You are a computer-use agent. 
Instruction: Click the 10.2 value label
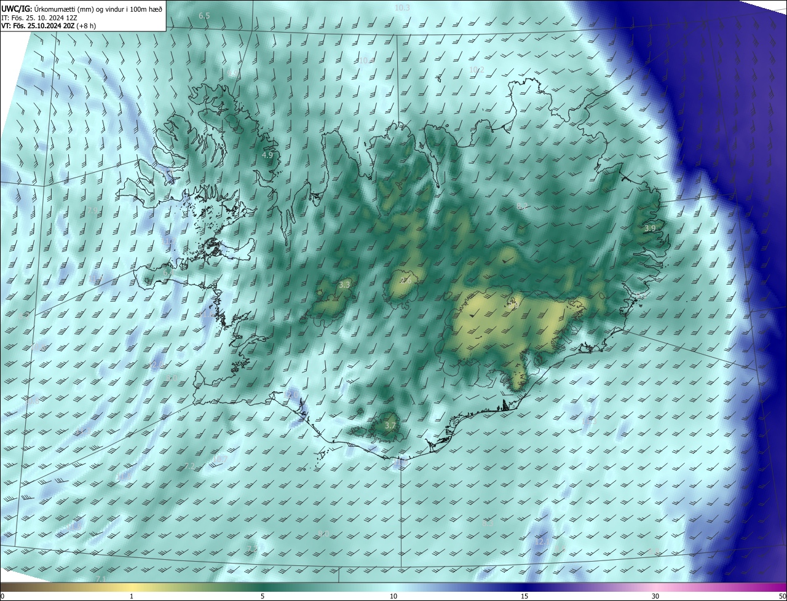(x=477, y=69)
